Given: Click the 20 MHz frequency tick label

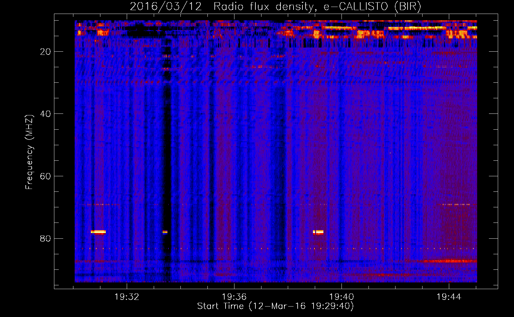Looking at the screenshot, I should [x=45, y=52].
